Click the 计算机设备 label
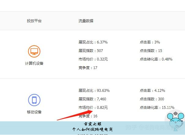The image size is (185, 135). pyautogui.click(x=34, y=64)
